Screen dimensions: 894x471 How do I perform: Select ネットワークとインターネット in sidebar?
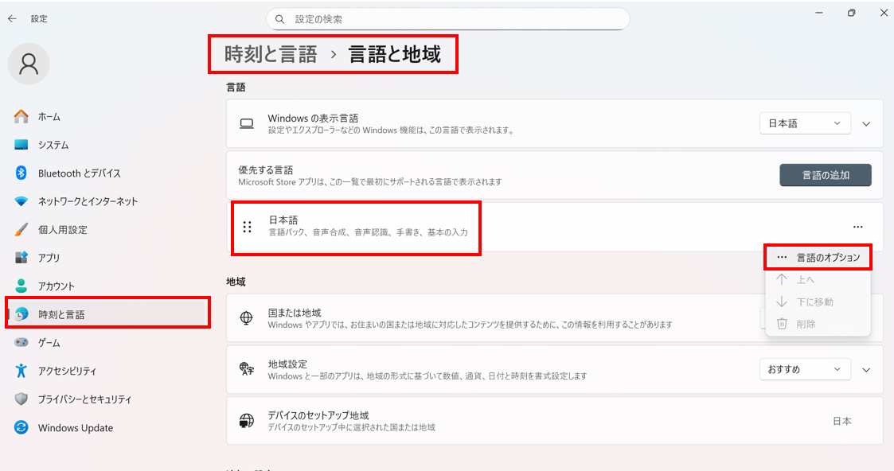(88, 201)
